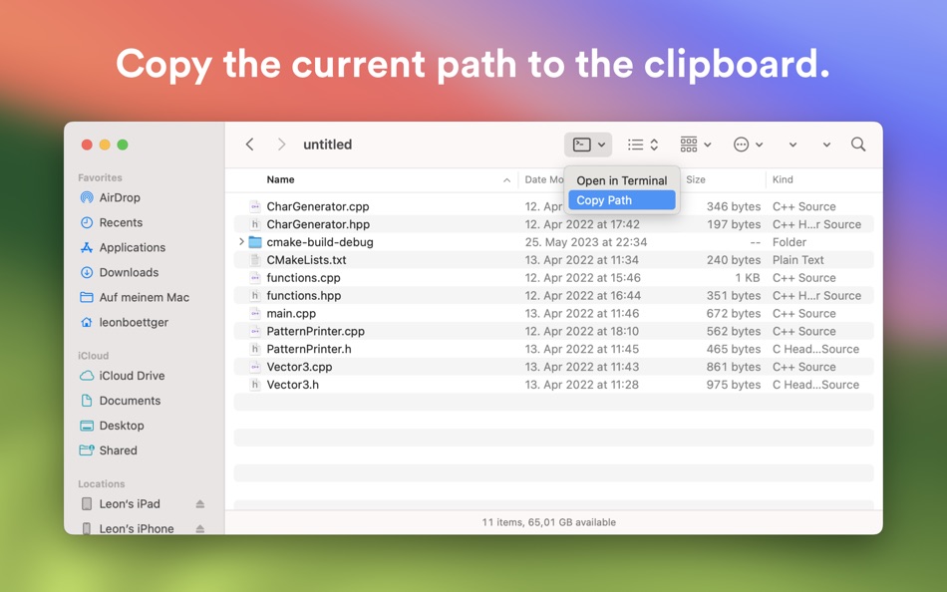Viewport: 947px width, 592px height.
Task: Click the CMakeLists.txt document icon
Action: (x=255, y=260)
